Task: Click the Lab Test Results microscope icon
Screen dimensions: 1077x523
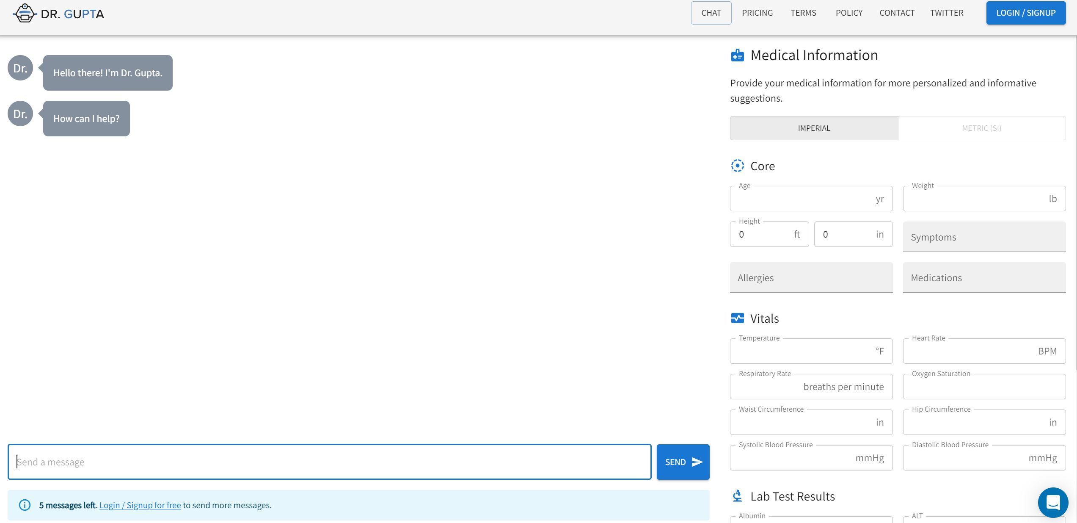Action: click(x=737, y=496)
